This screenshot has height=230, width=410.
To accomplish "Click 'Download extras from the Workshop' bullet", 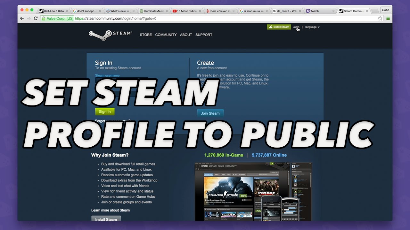I will tap(129, 180).
